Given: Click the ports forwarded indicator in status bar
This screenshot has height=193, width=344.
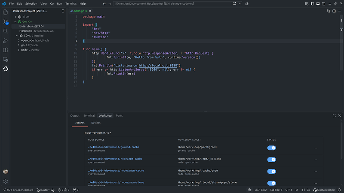Looking at the screenshot, I should pos(76,190).
